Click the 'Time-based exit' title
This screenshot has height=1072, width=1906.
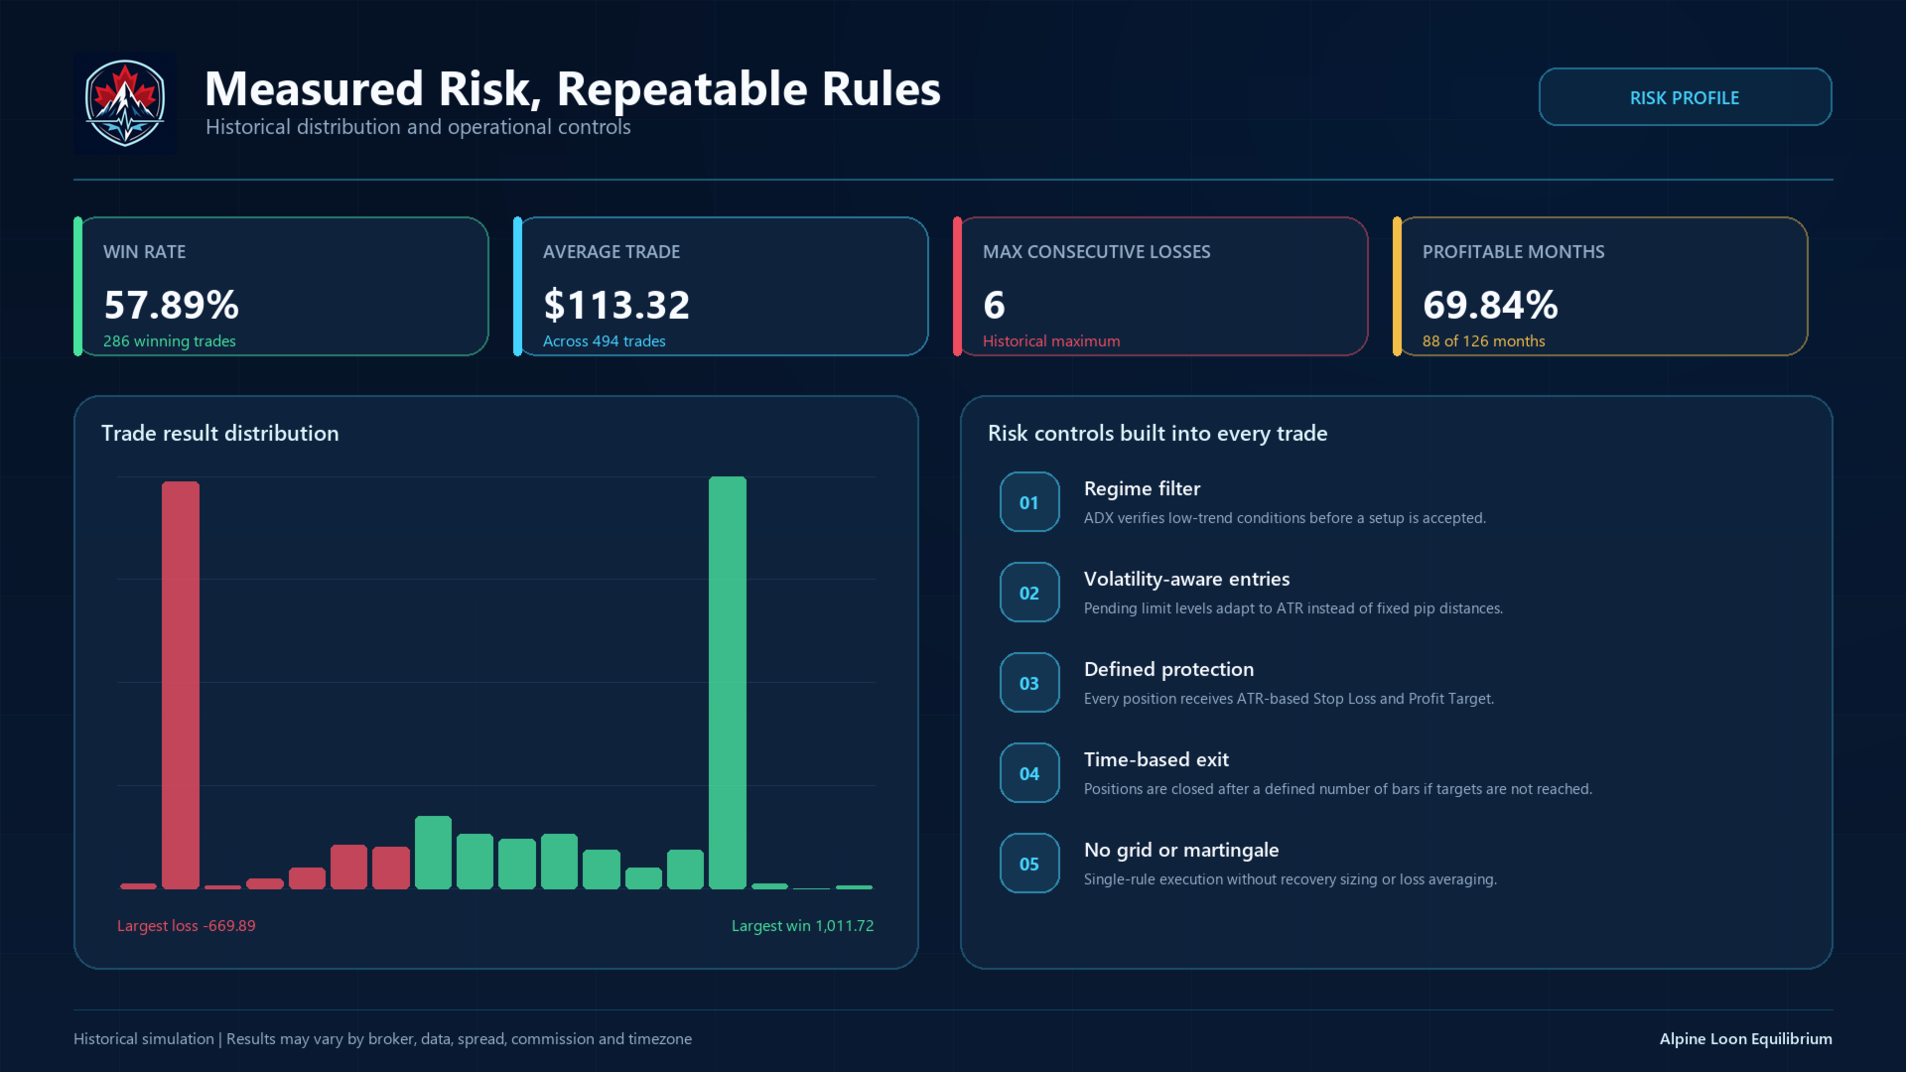click(1157, 759)
